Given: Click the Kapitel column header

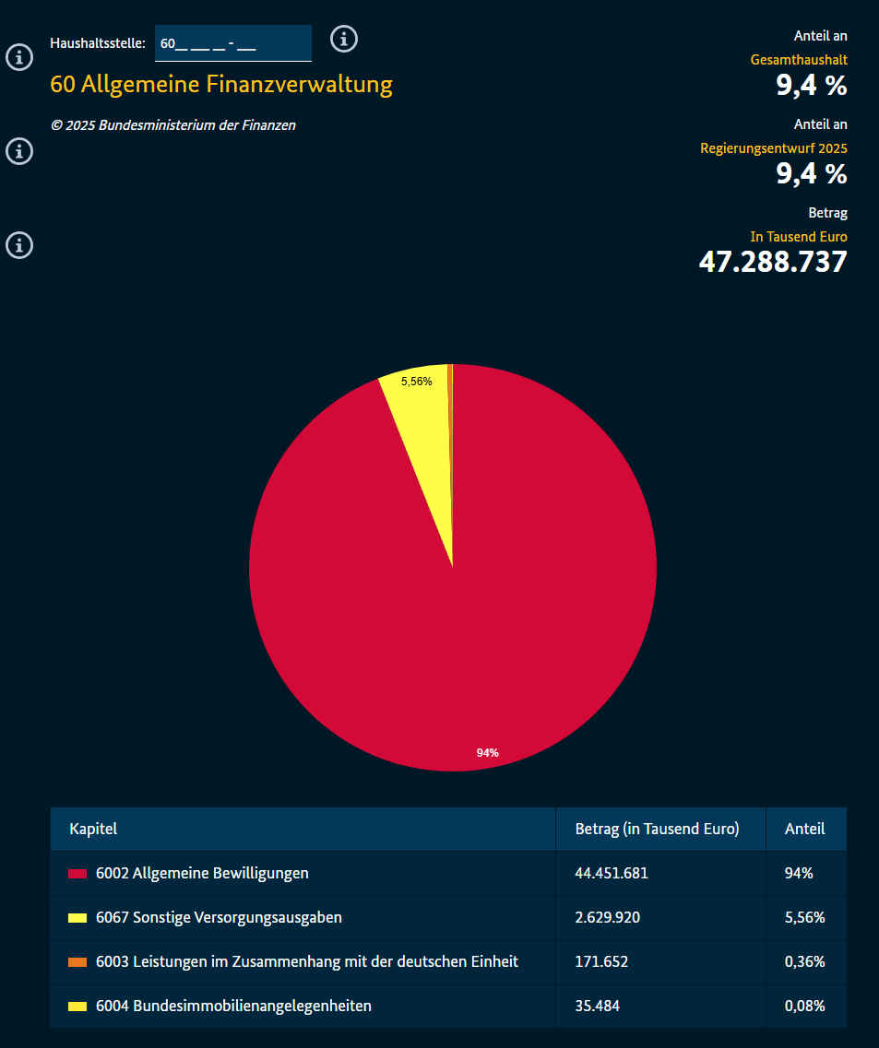Looking at the screenshot, I should 93,829.
